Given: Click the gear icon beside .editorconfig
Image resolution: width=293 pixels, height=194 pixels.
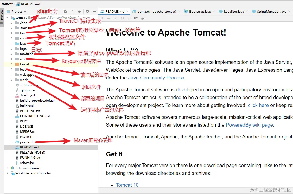Looking at the screenshot, I should 17,85.
